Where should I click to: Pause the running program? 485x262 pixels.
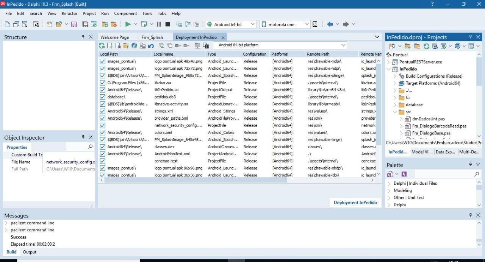click(x=159, y=24)
